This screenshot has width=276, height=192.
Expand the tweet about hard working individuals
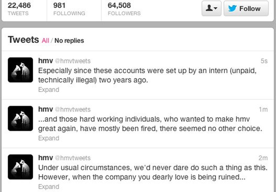click(x=49, y=138)
